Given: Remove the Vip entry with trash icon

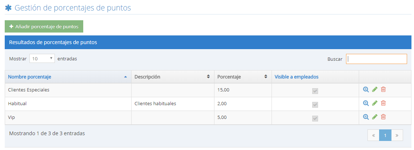Looking at the screenshot, I should (x=383, y=117).
